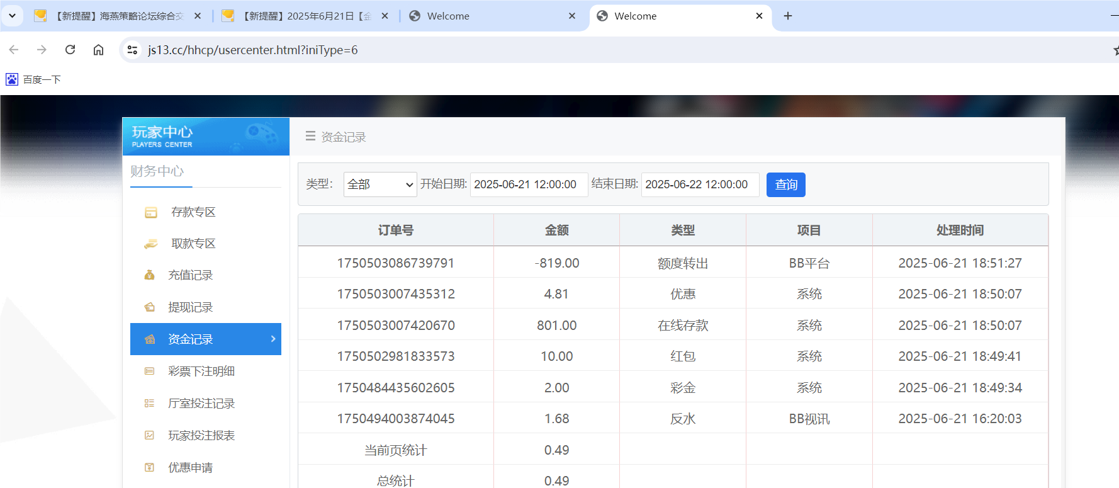The height and width of the screenshot is (488, 1119).
Task: Click the 结束日期 end date field
Action: tap(699, 184)
